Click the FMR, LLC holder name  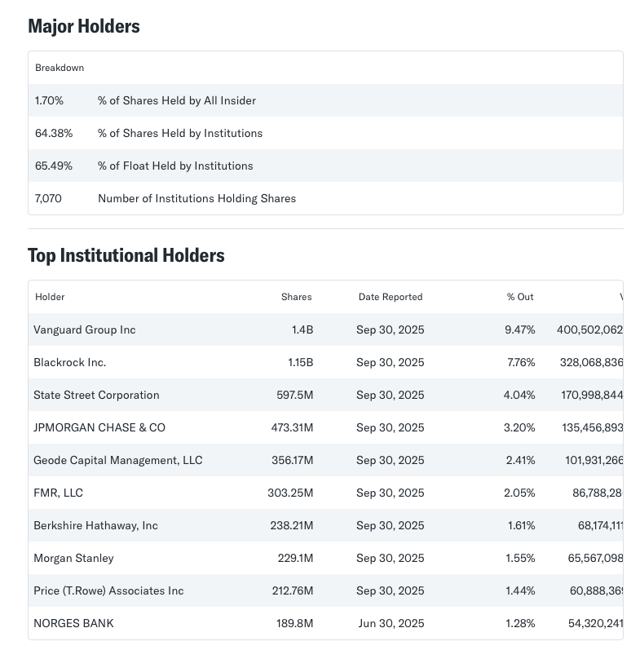pos(58,493)
